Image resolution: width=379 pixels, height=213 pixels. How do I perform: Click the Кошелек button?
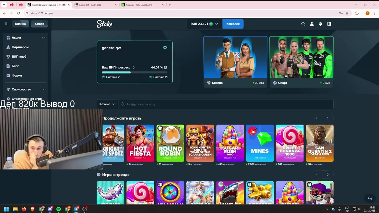(x=233, y=24)
